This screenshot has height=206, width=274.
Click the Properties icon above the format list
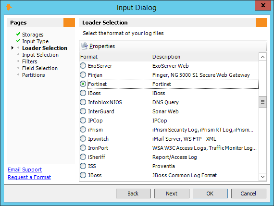click(85, 46)
